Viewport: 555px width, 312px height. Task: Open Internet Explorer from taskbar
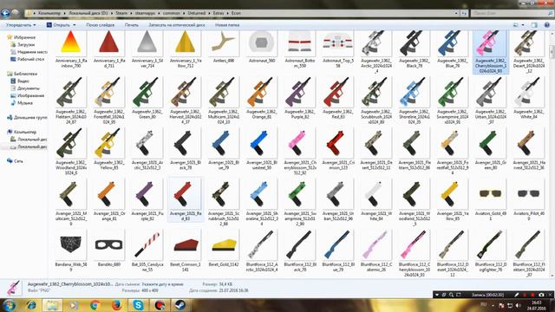tap(31, 305)
